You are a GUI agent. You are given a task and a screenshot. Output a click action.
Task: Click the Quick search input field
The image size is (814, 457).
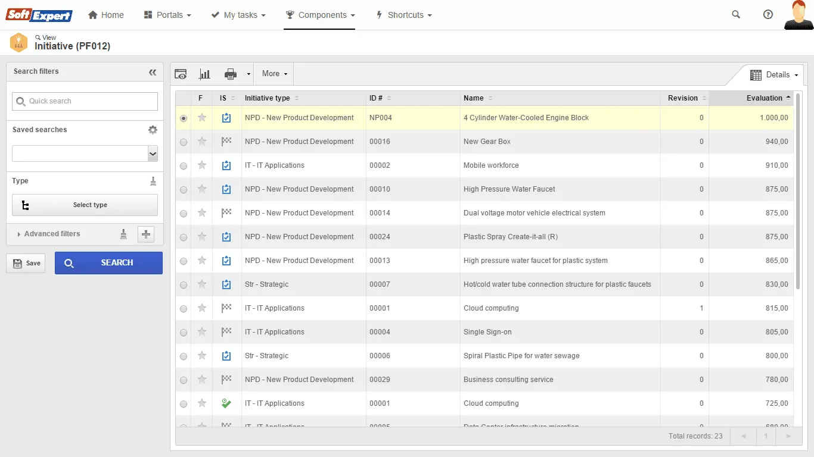tap(85, 101)
